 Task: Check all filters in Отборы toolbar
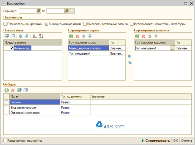coord(19,90)
